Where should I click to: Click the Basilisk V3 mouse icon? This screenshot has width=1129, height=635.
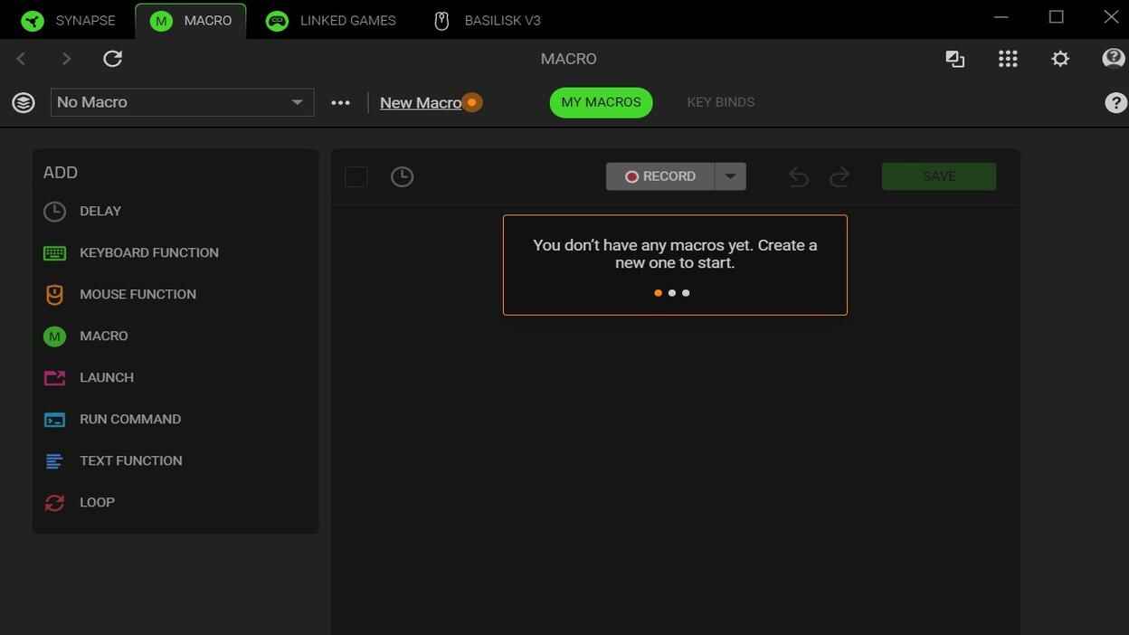click(441, 21)
